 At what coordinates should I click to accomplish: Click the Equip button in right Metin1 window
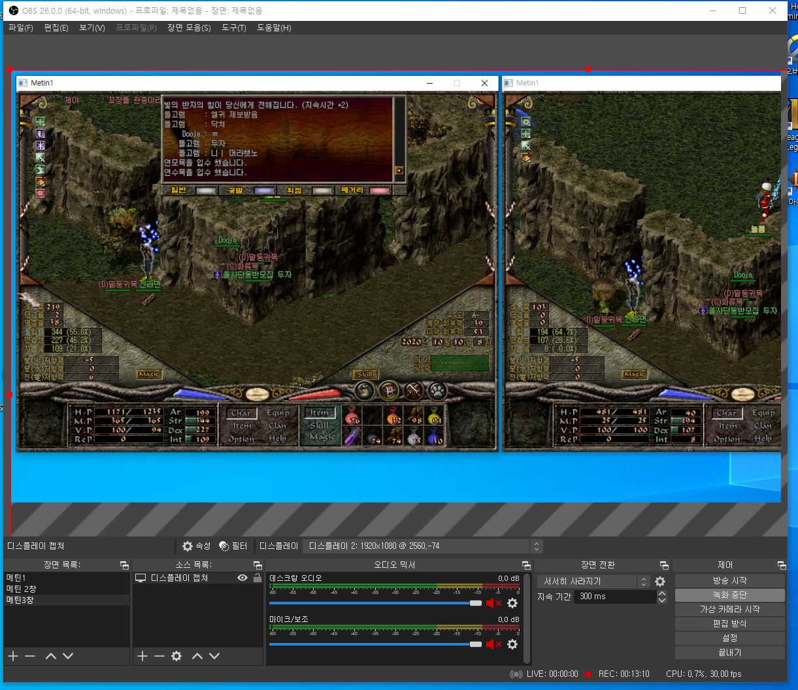pyautogui.click(x=763, y=413)
